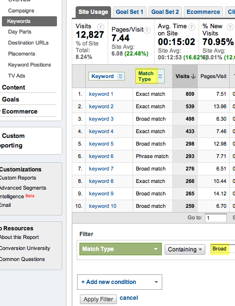Open the keyword 3 link

pyautogui.click(x=101, y=119)
